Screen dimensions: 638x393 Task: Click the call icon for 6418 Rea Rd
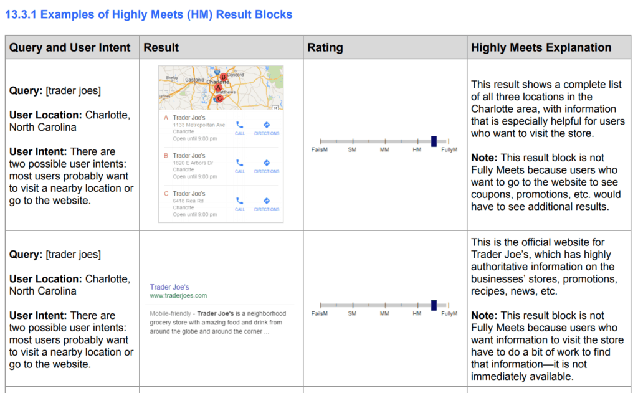[x=240, y=201]
